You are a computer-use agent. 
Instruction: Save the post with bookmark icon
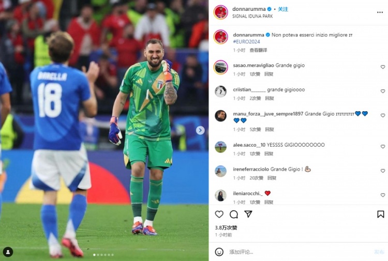click(x=381, y=214)
